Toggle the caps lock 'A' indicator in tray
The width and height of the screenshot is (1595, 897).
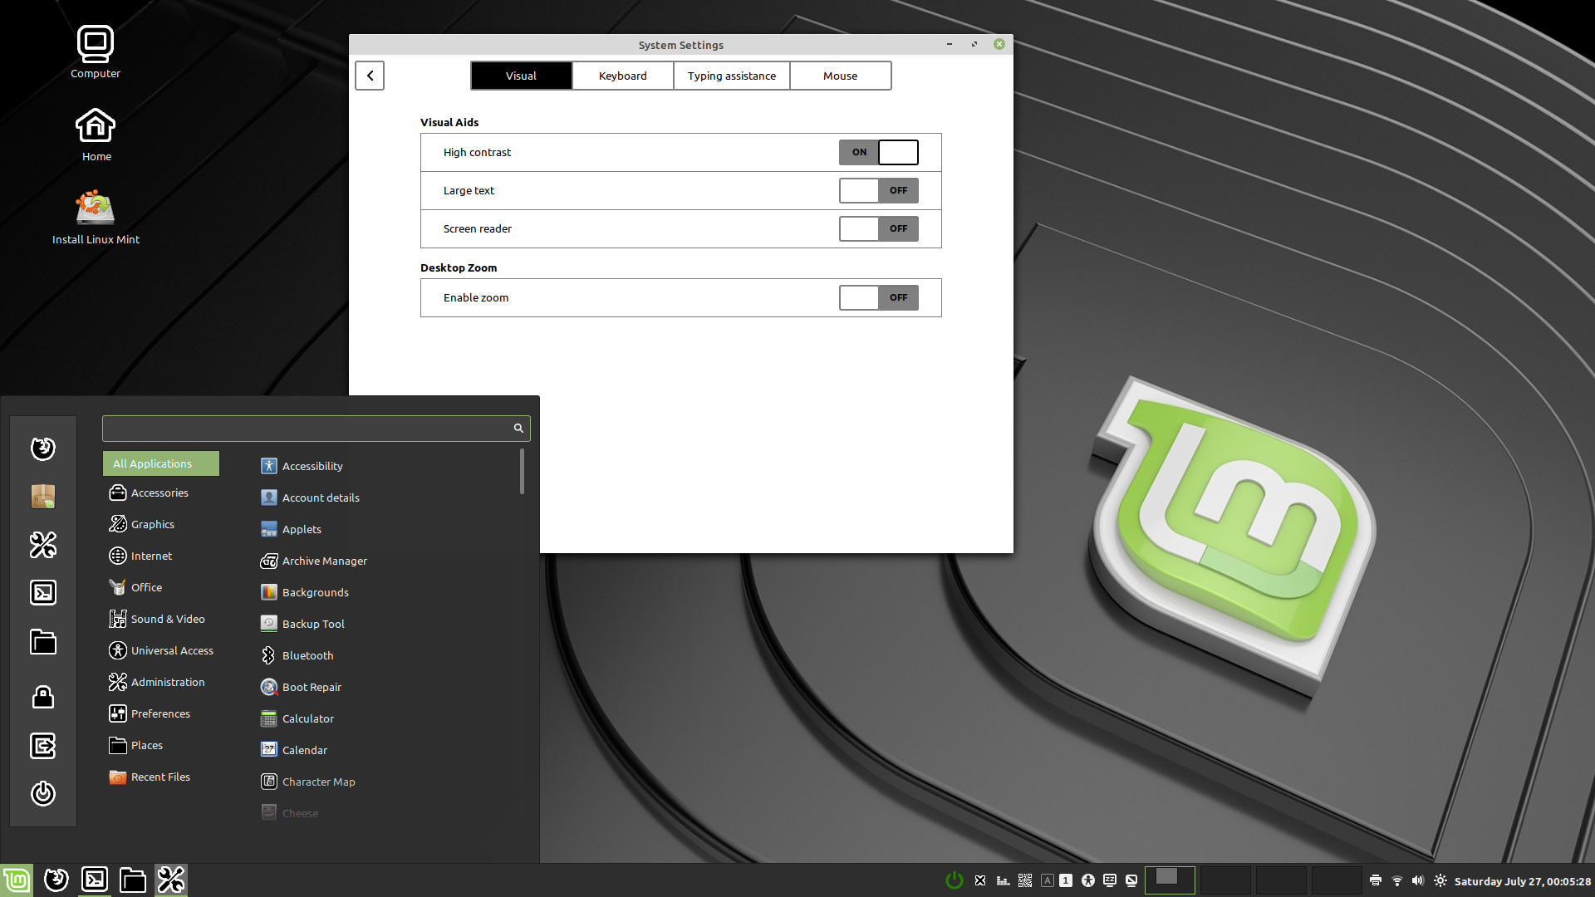(x=1048, y=880)
